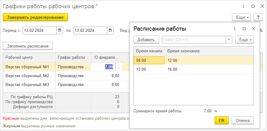Open calendar picker for period start date

click(x=60, y=31)
